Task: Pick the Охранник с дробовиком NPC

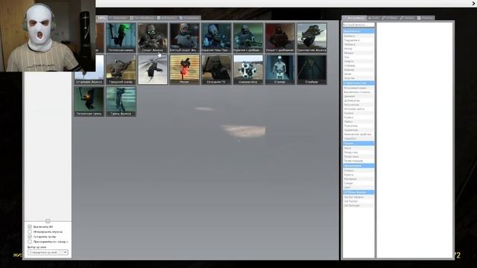Action: tap(248, 38)
